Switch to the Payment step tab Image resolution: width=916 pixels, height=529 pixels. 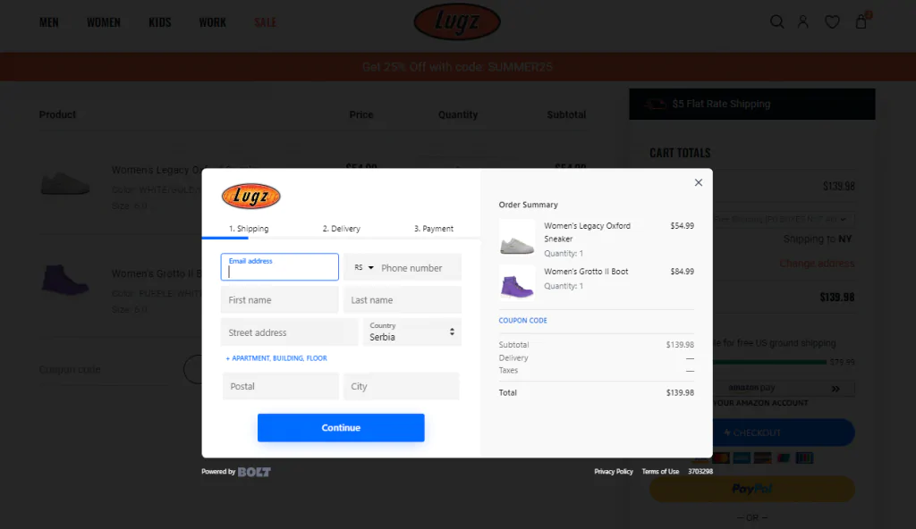click(434, 228)
